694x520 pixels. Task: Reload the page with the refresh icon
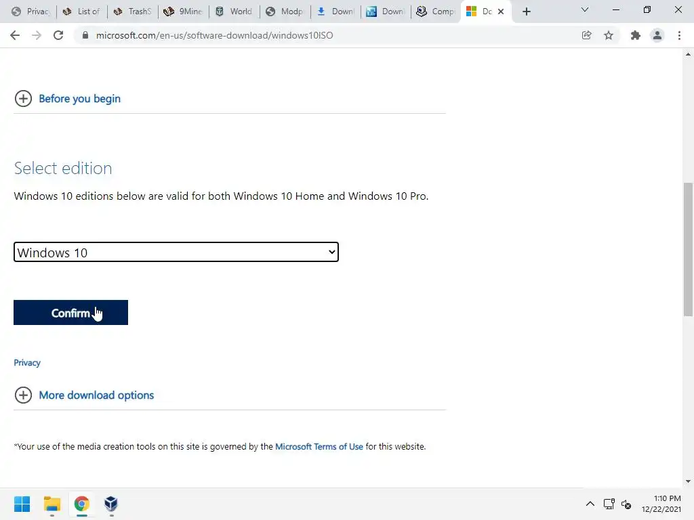tap(58, 35)
